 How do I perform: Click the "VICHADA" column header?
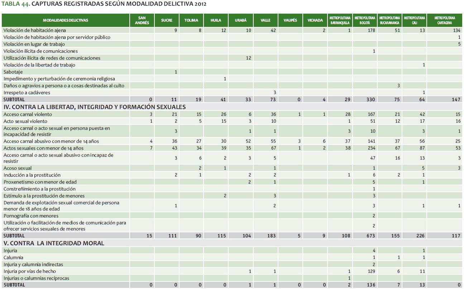[315, 20]
